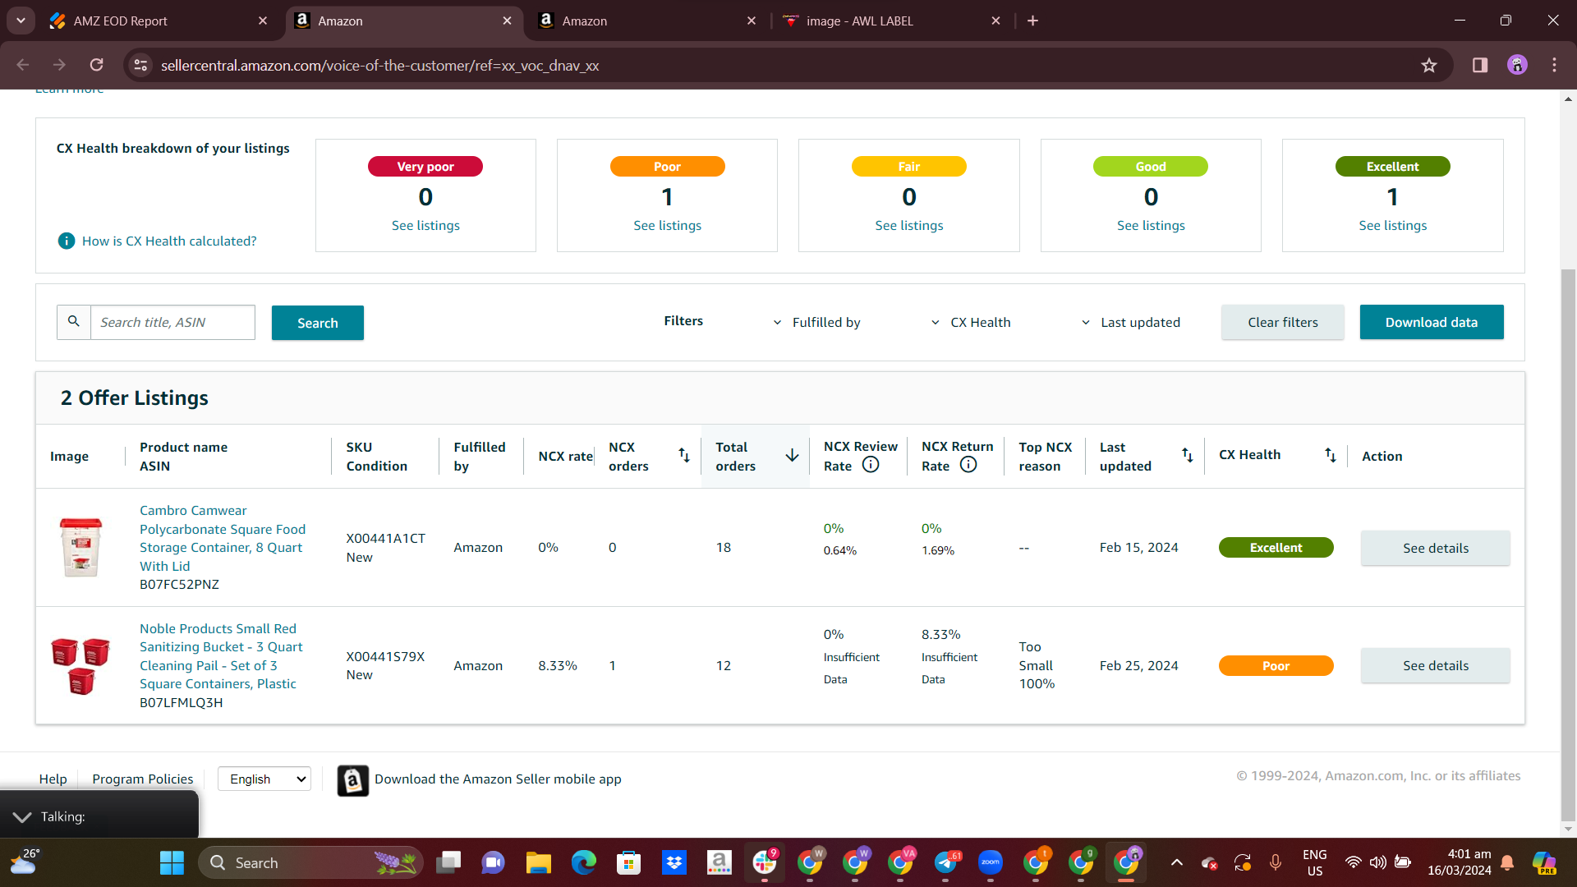Sort by Total orders descending arrow
Image resolution: width=1577 pixels, height=887 pixels.
(792, 455)
